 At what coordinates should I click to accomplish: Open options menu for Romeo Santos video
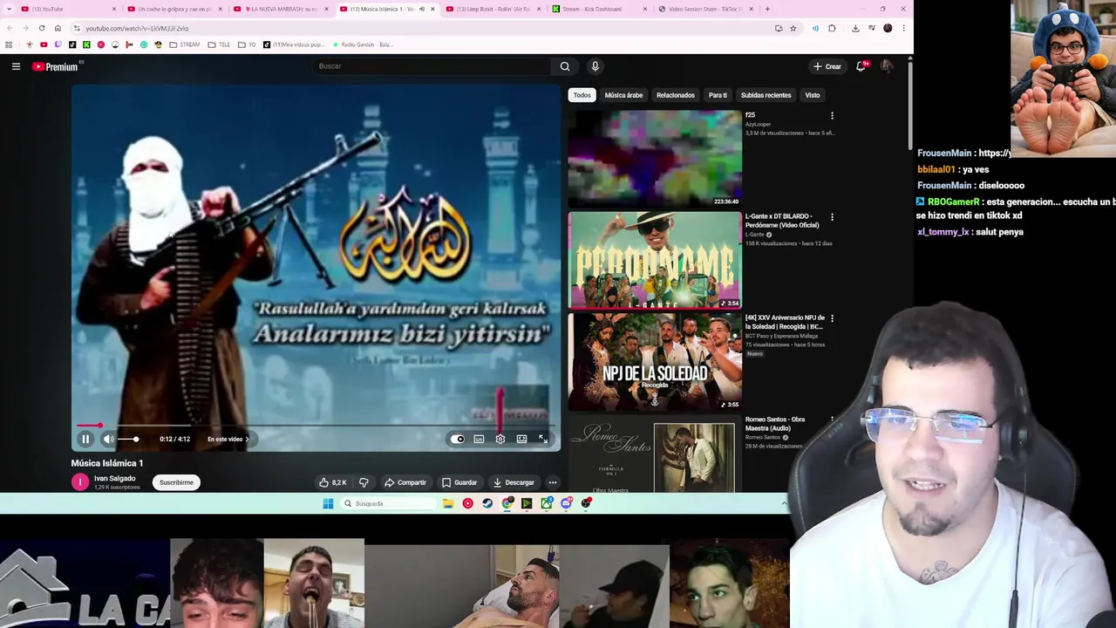point(832,420)
